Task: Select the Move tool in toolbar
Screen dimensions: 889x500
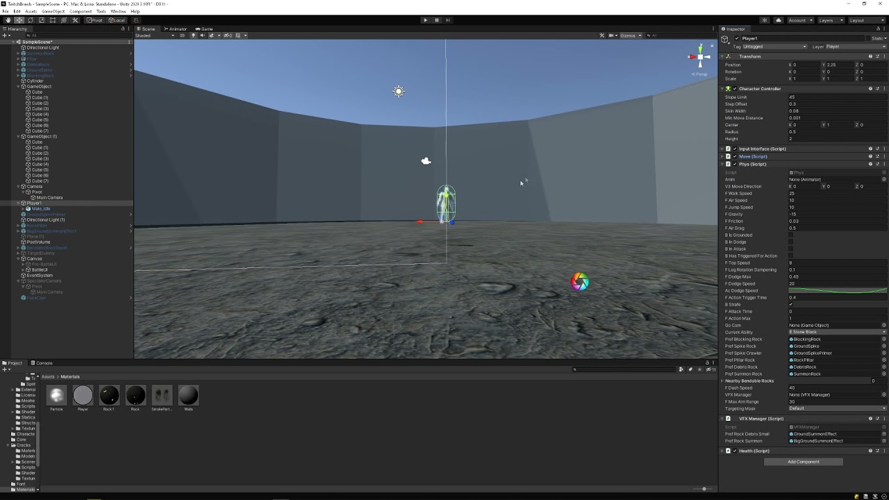Action: tap(19, 20)
